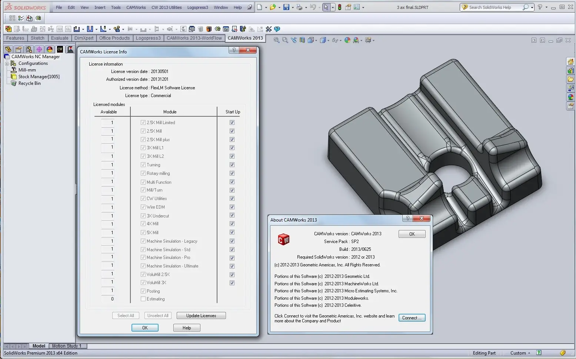Switch to the CAMWorks 2013-WorkFlow tab
Image resolution: width=576 pixels, height=359 pixels.
tap(194, 38)
